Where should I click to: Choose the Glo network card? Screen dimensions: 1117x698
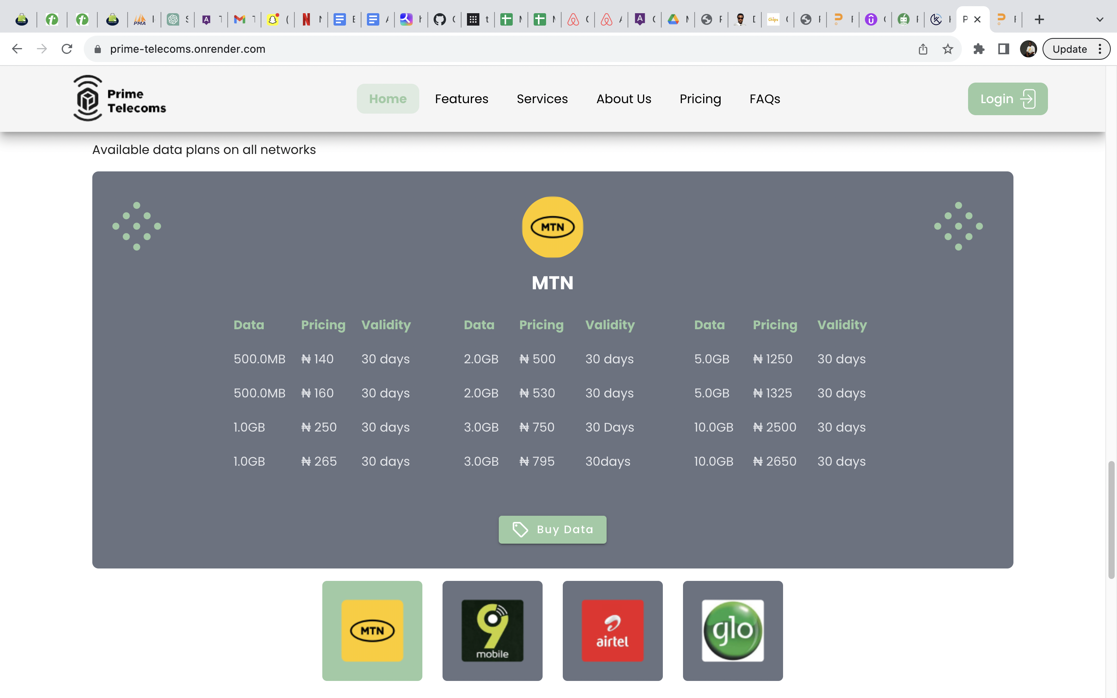(733, 631)
